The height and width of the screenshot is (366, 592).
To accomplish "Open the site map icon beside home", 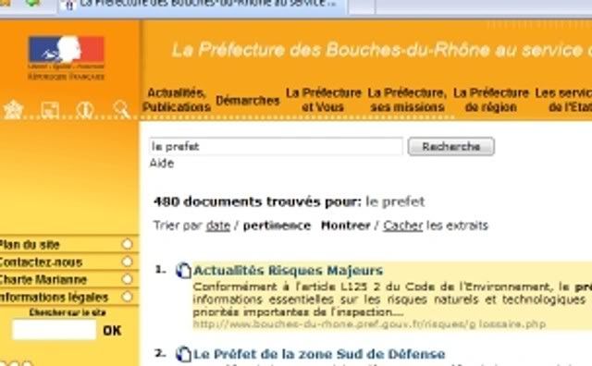I will tap(50, 110).
